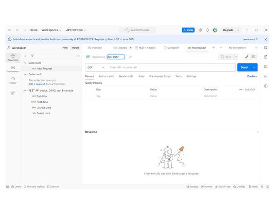Open the notifications bell

point(207,30)
